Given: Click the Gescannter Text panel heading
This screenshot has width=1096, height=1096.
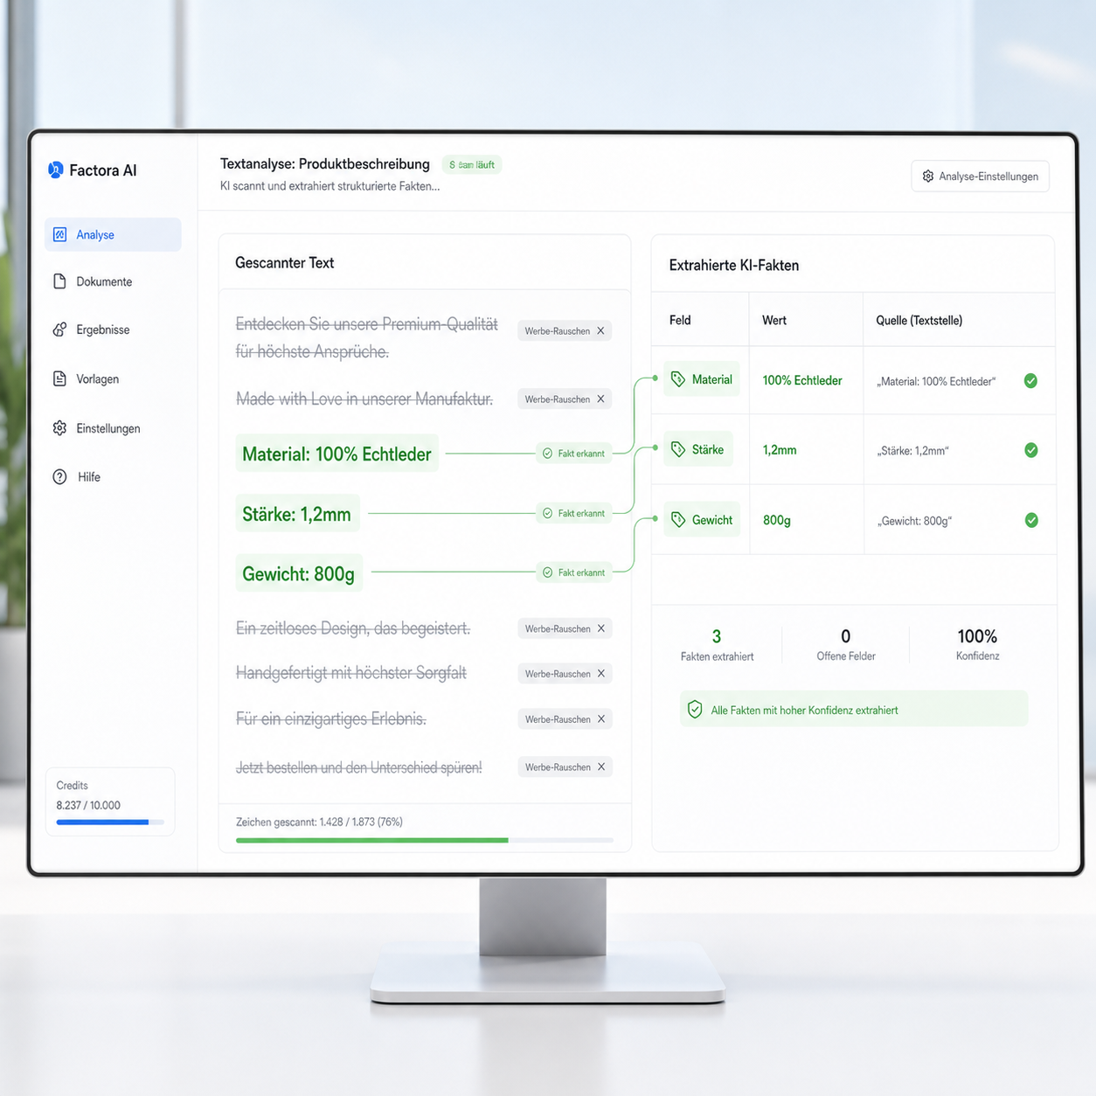Looking at the screenshot, I should (x=285, y=263).
